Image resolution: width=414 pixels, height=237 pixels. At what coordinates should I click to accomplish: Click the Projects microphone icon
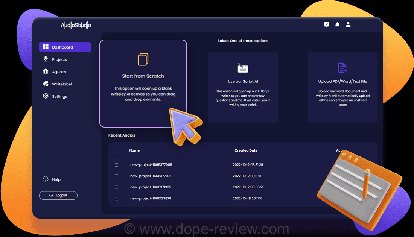pos(46,59)
